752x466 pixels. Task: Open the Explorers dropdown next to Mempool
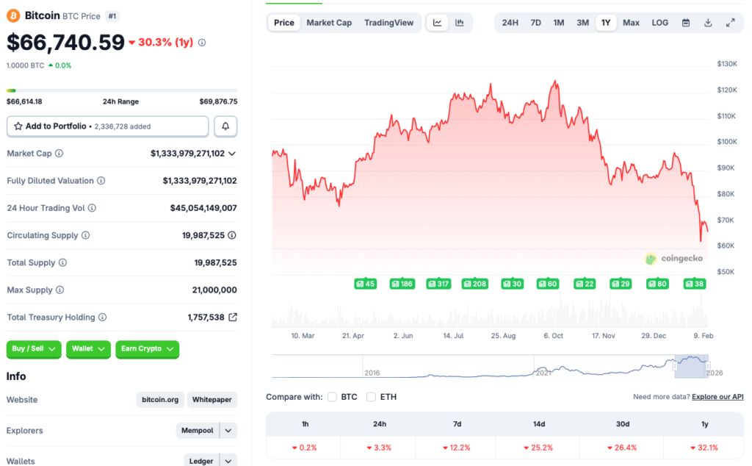coord(227,431)
